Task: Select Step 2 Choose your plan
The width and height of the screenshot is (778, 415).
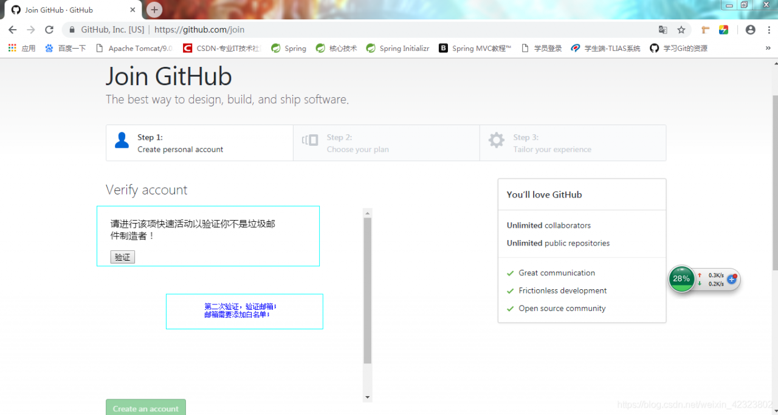Action: pos(386,143)
